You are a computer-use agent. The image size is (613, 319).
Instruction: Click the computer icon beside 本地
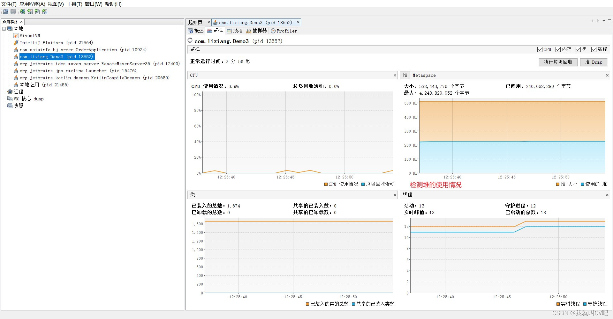point(10,29)
